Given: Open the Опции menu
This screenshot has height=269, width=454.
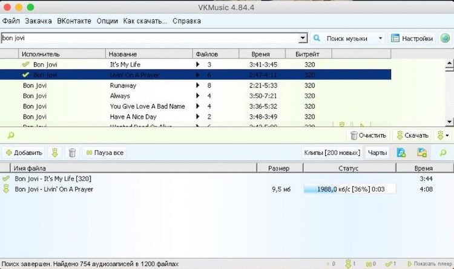Looking at the screenshot, I should tap(107, 21).
